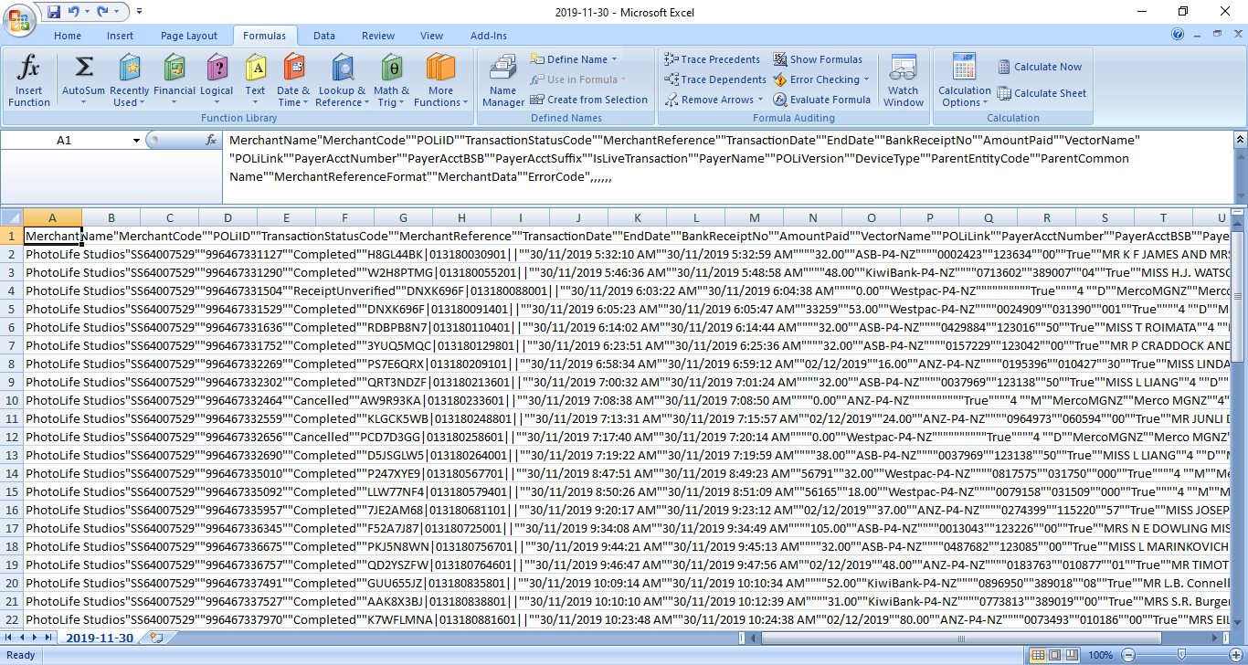Click the AutoSum sigma icon

pos(83,67)
